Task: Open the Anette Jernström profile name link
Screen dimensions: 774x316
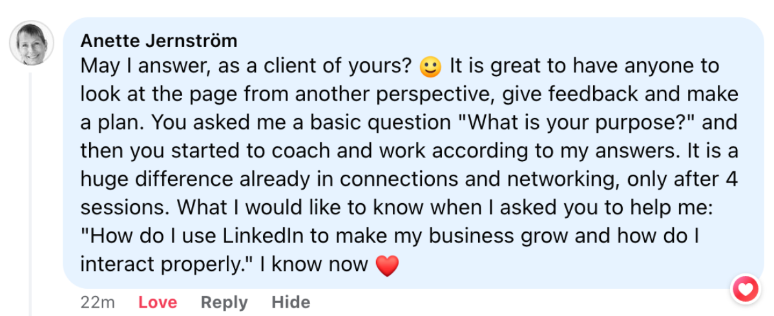Action: (x=159, y=41)
